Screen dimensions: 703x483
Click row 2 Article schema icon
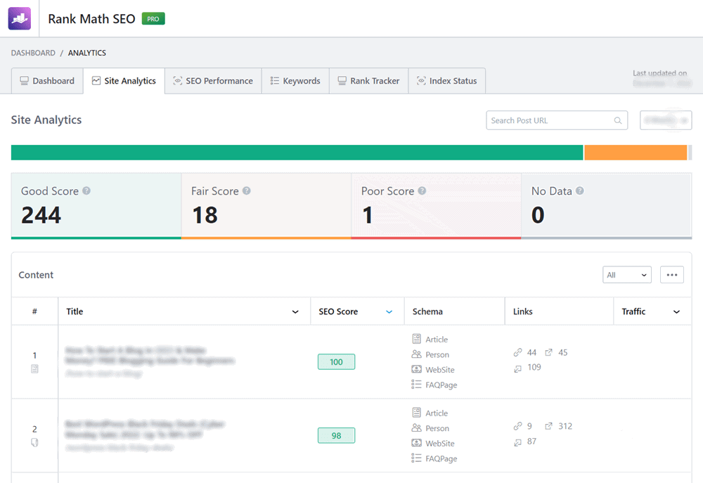pos(416,412)
